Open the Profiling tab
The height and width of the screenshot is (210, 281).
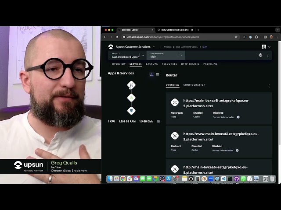[x=210, y=64]
